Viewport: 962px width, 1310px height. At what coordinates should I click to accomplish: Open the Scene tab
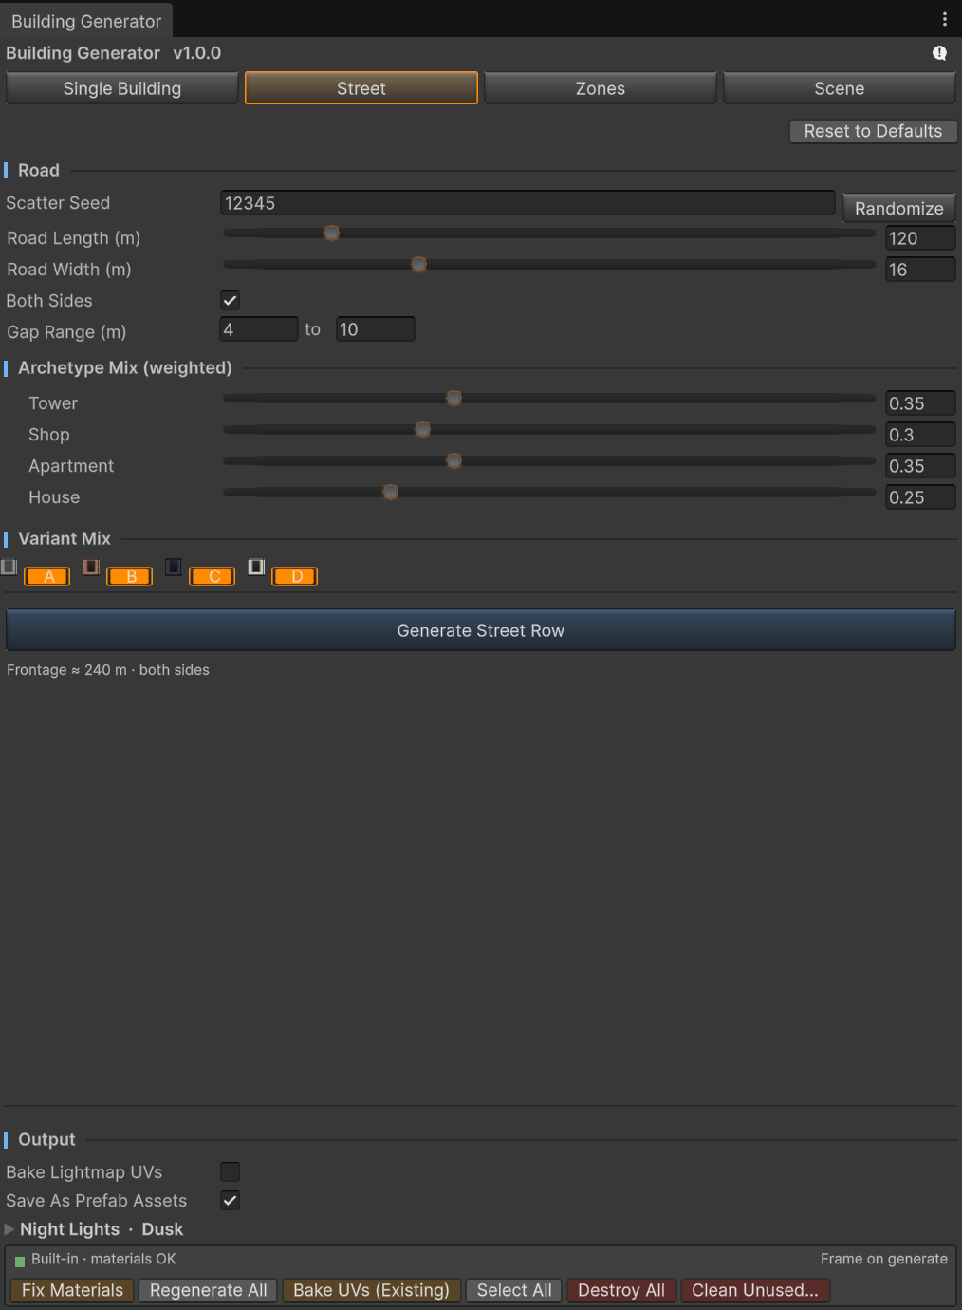pyautogui.click(x=840, y=88)
